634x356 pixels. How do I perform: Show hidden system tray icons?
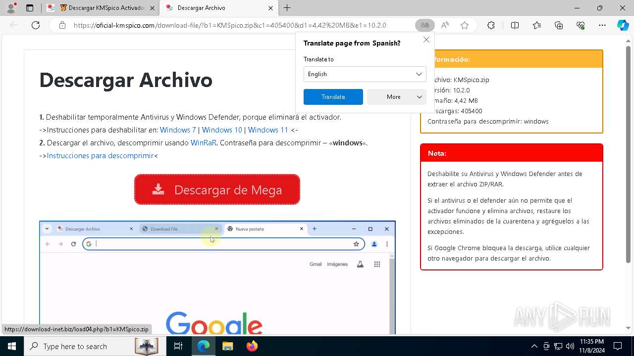[534, 346]
